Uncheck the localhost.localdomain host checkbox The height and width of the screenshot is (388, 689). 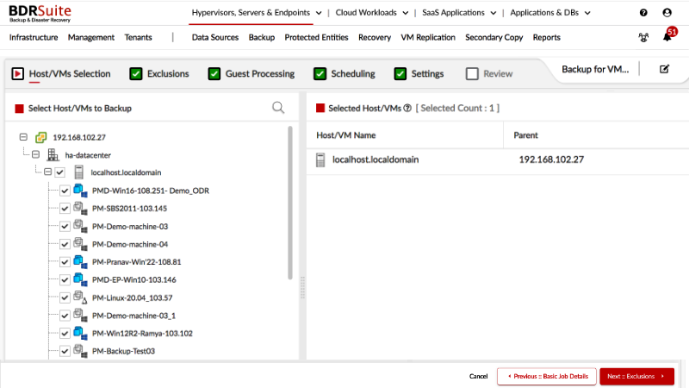pos(59,172)
